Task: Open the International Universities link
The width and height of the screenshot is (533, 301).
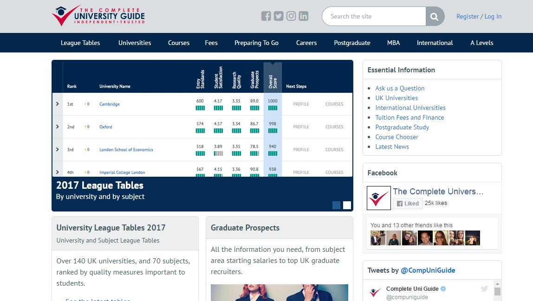Action: click(410, 108)
